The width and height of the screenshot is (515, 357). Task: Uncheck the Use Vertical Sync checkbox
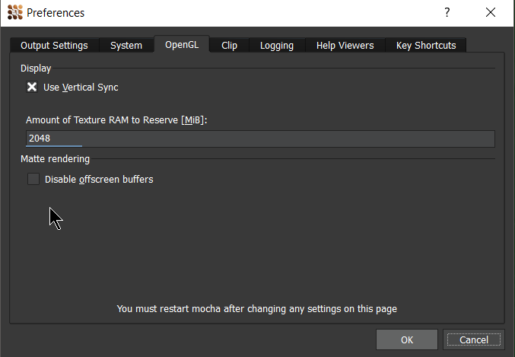32,87
